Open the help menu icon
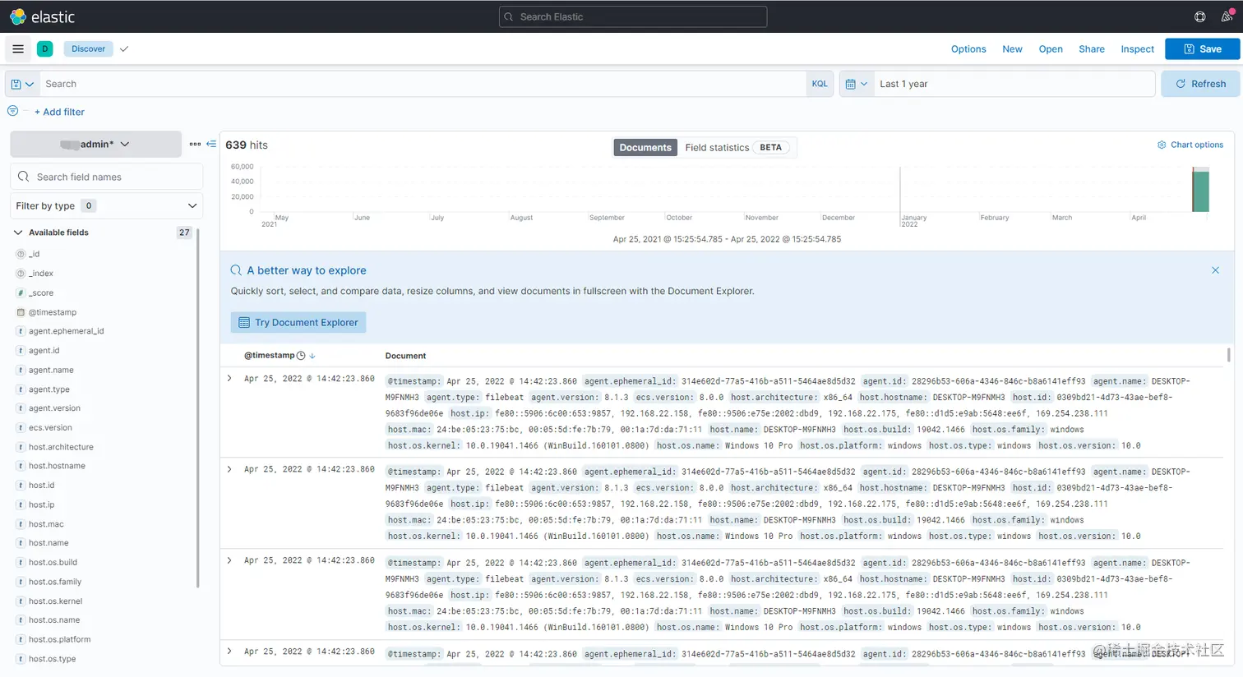 pyautogui.click(x=1199, y=16)
